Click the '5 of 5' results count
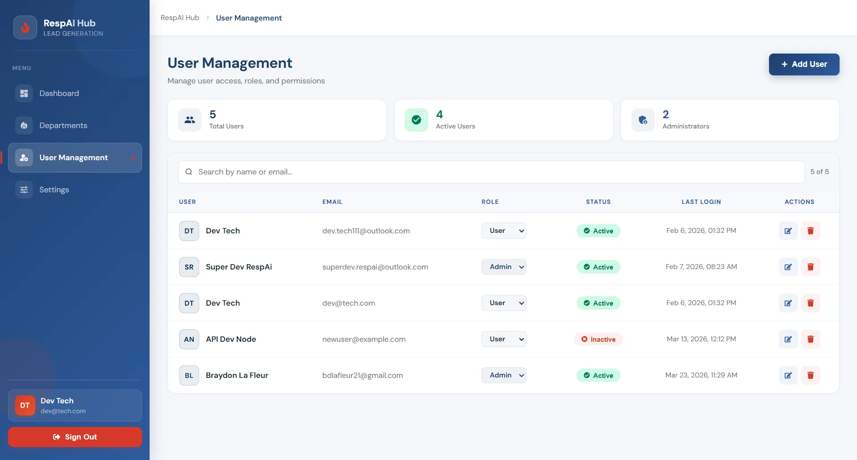 (819, 172)
